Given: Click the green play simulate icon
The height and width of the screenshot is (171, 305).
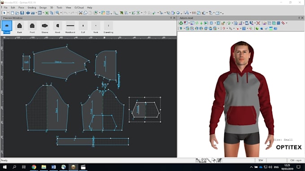Looking at the screenshot, I should (206, 23).
